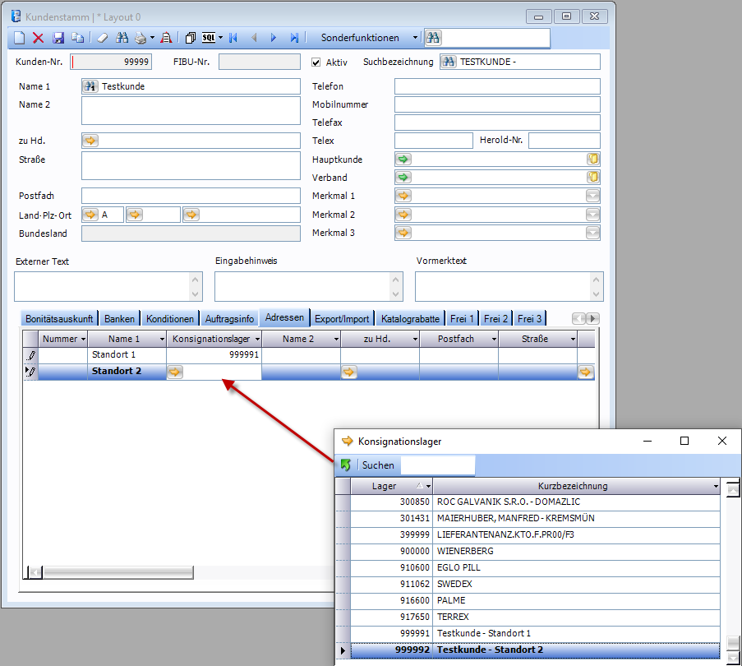
Task: Open the SQL dropdown arrow in toolbar
Action: pyautogui.click(x=220, y=38)
